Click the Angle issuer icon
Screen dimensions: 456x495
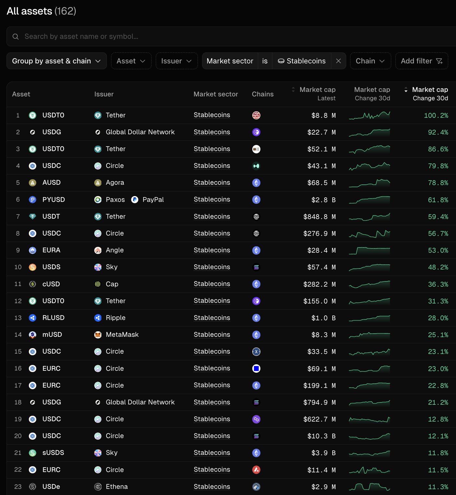tap(98, 250)
